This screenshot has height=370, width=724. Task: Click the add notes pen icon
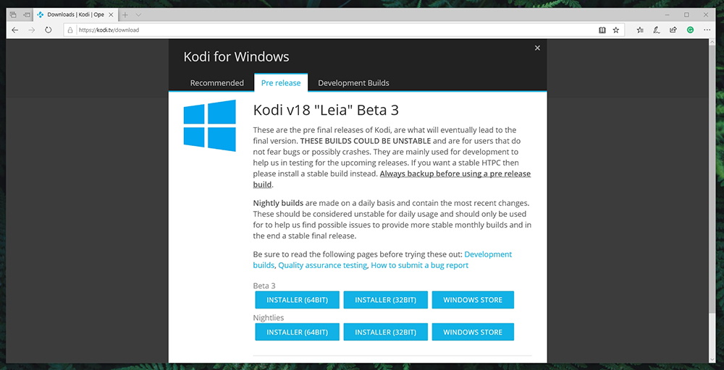pyautogui.click(x=656, y=30)
